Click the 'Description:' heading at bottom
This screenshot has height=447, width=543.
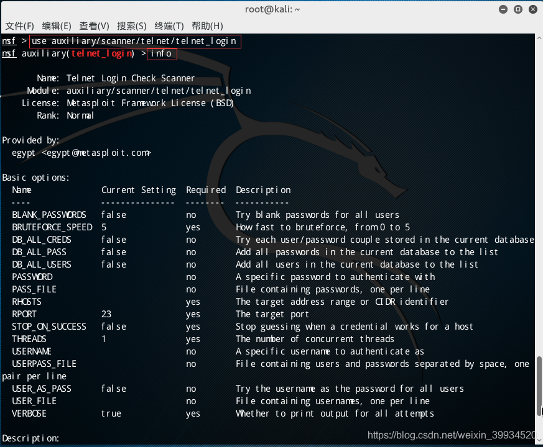coord(31,439)
